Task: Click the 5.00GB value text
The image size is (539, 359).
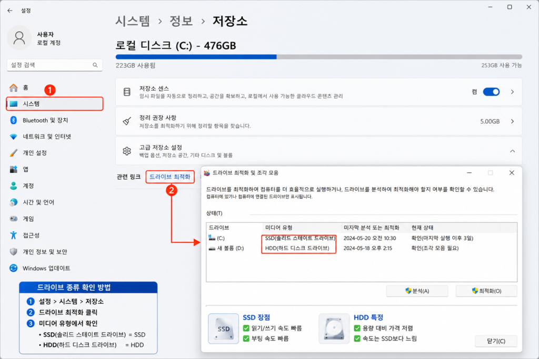Action: tap(490, 121)
